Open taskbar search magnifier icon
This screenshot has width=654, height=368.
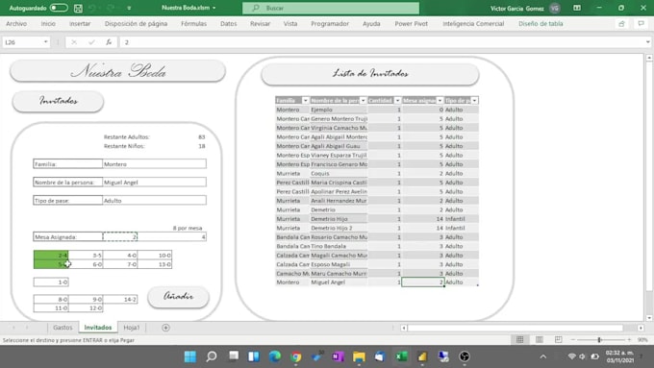coord(212,356)
